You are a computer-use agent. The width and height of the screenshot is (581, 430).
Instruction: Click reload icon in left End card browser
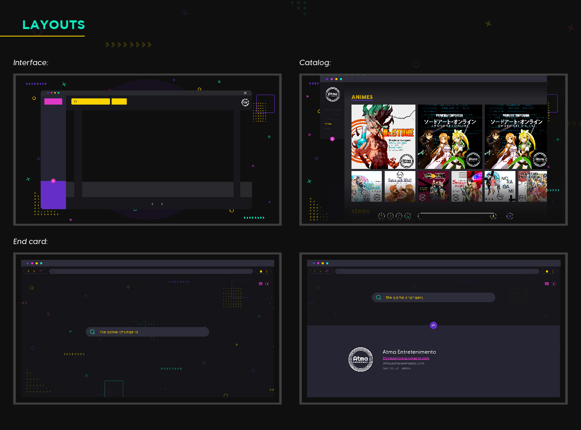[41, 271]
